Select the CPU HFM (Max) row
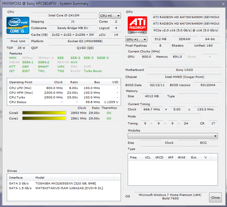 (64, 93)
